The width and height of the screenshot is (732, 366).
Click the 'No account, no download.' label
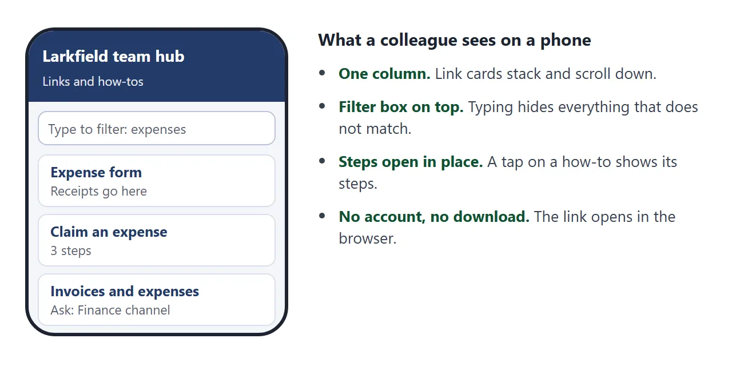click(x=434, y=217)
